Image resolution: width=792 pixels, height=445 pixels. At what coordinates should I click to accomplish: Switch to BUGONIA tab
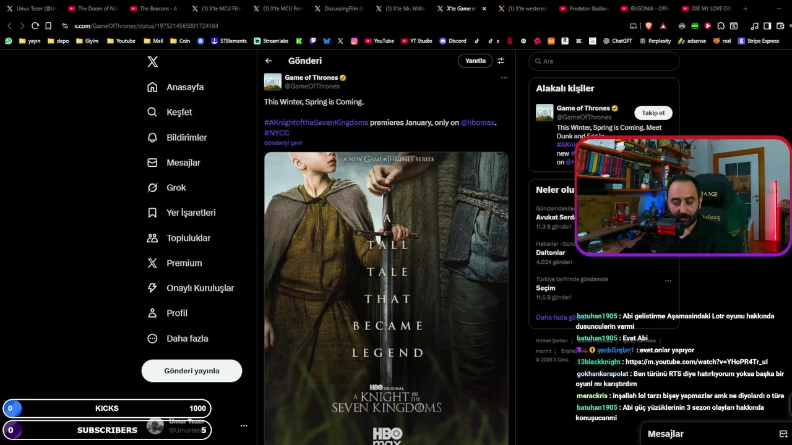(x=644, y=9)
